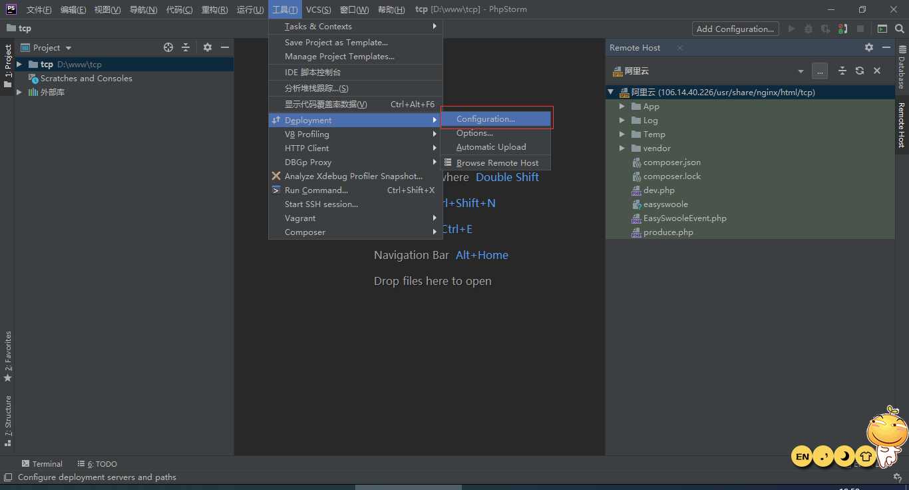The image size is (909, 490).
Task: Expand the 外部库 node
Action: [x=19, y=92]
